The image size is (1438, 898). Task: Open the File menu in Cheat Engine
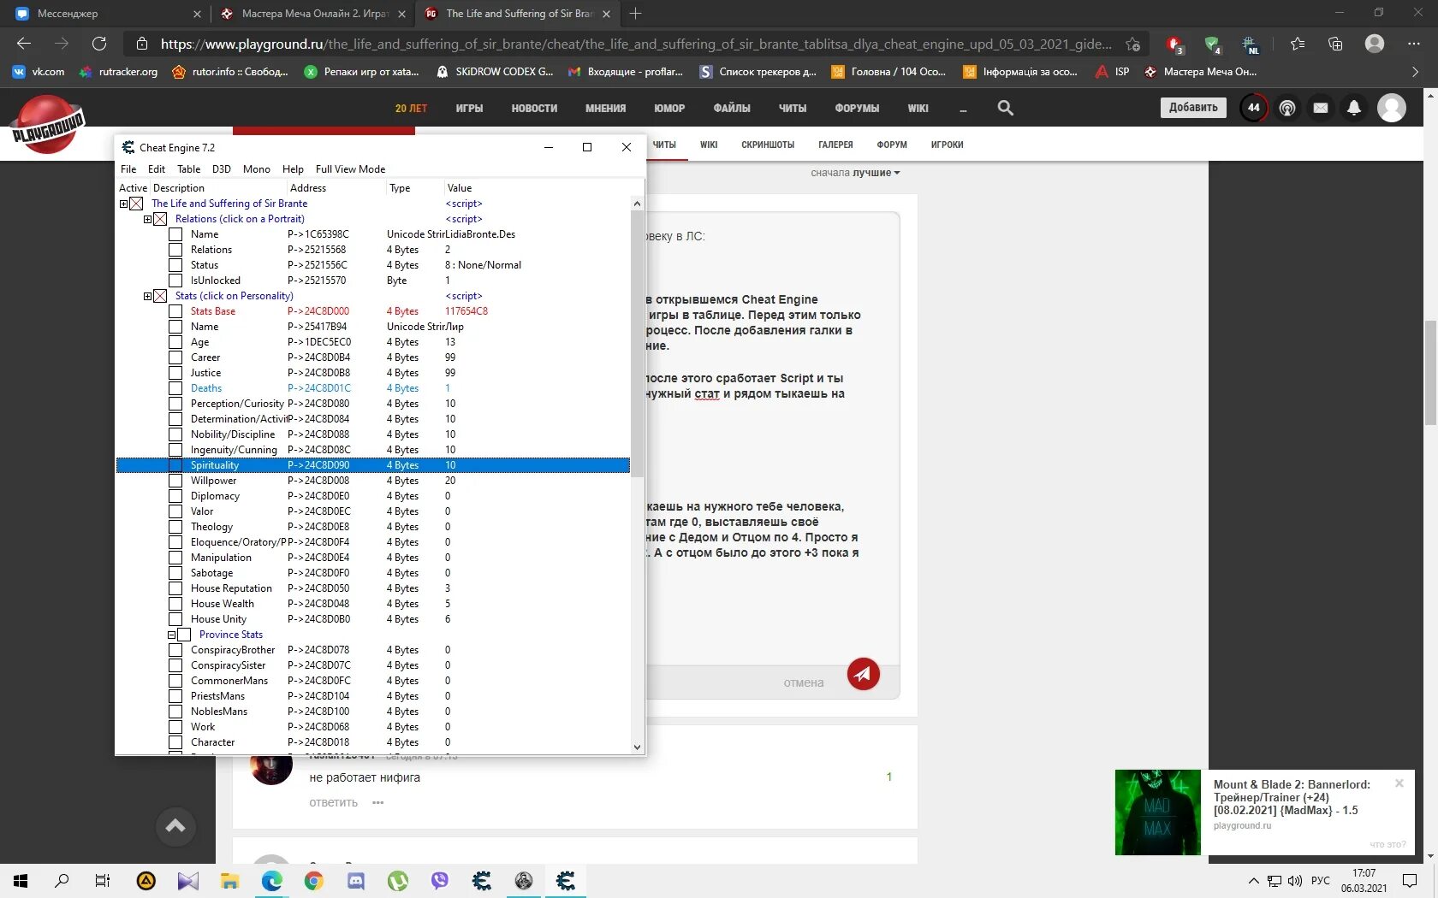click(x=128, y=169)
